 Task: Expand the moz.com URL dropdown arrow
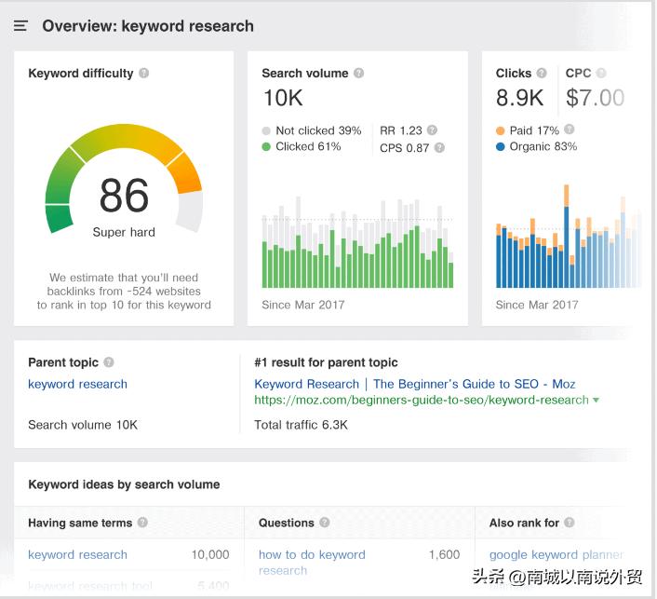tap(597, 401)
